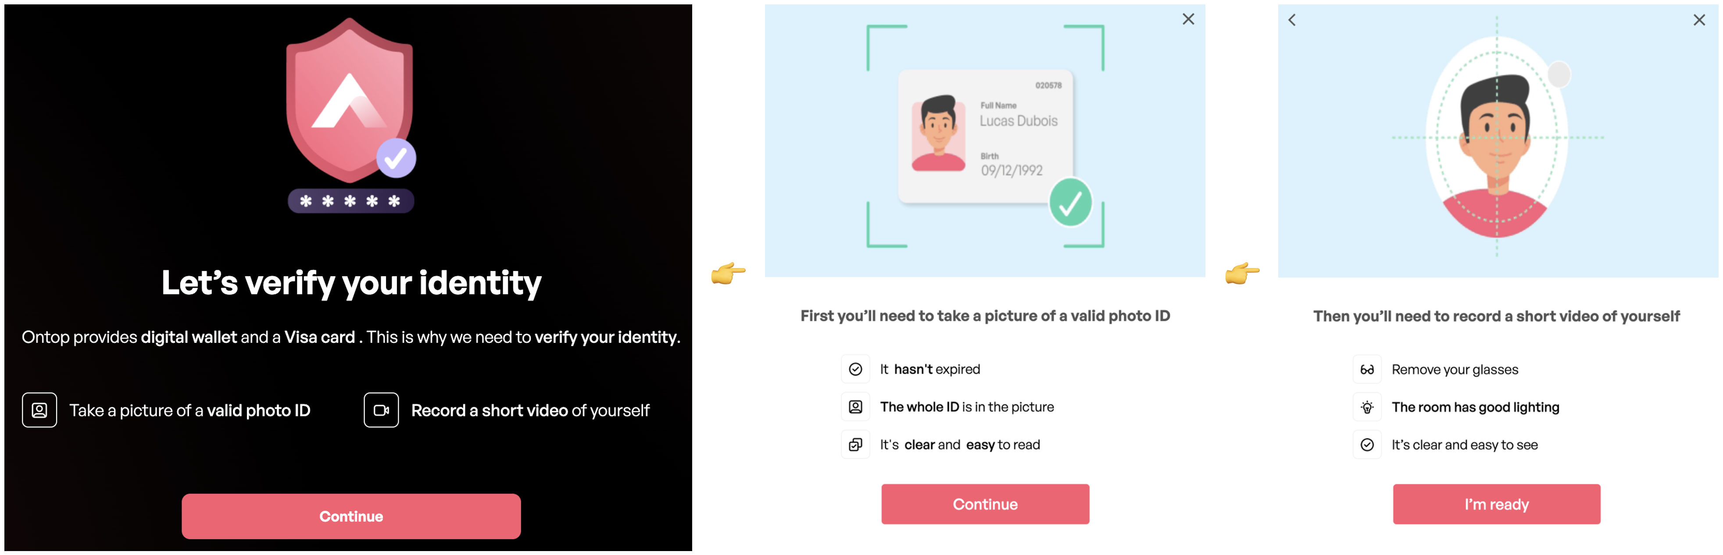Click the lightbulb icon for good lighting
The image size is (1723, 555).
click(x=1367, y=407)
